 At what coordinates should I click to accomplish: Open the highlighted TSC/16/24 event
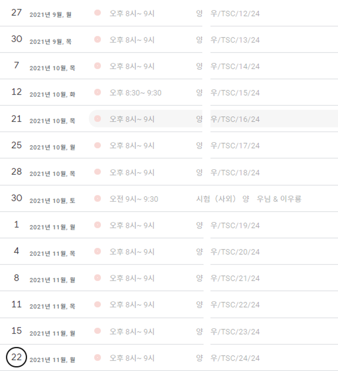(235, 119)
